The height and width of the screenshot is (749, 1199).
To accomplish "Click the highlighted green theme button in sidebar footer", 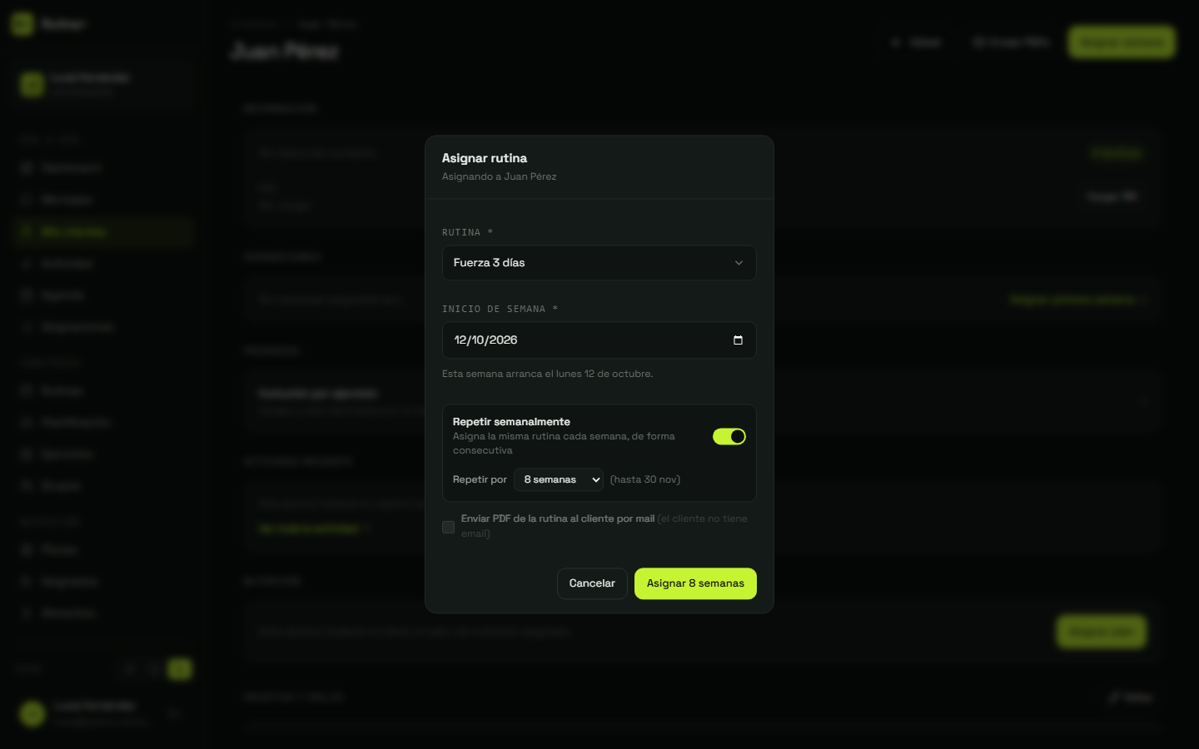I will tap(180, 668).
